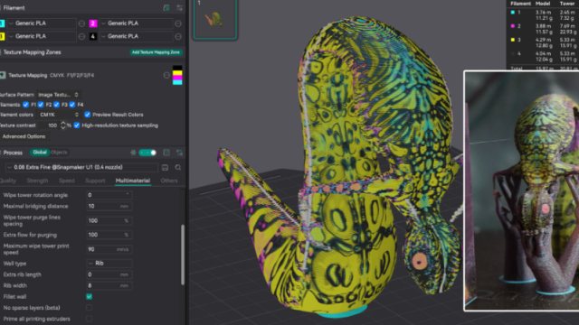The width and height of the screenshot is (579, 325).
Task: Click the Wipe tower purge lines spacing field
Action: coord(109,220)
